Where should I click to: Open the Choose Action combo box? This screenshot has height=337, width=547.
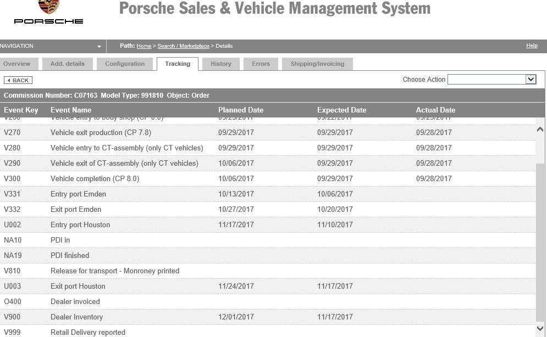[x=492, y=80]
